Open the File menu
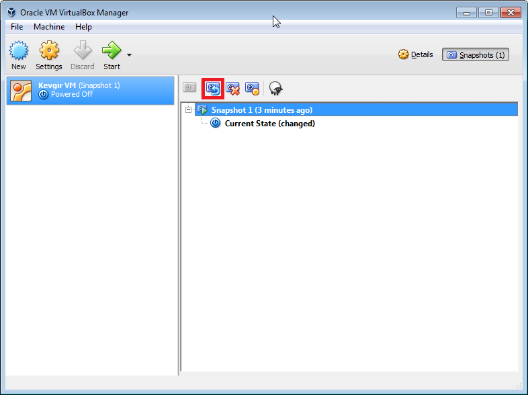Image resolution: width=528 pixels, height=395 pixels. pyautogui.click(x=17, y=27)
